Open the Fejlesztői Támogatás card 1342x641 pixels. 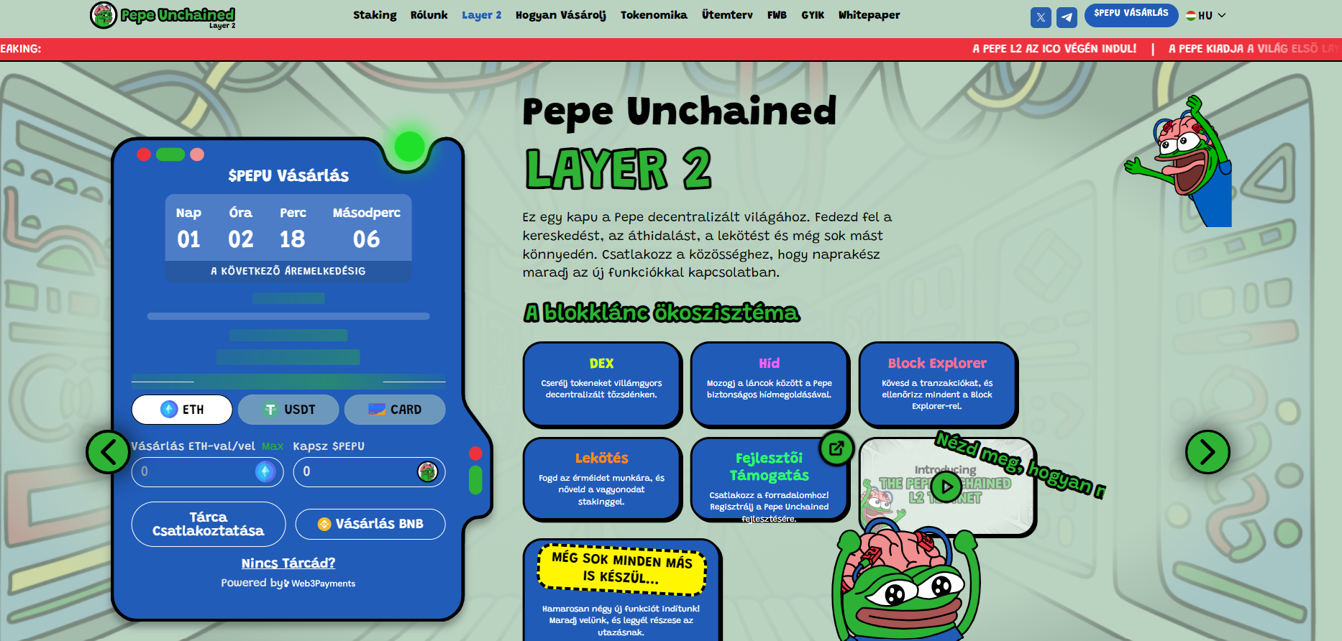[x=770, y=479]
